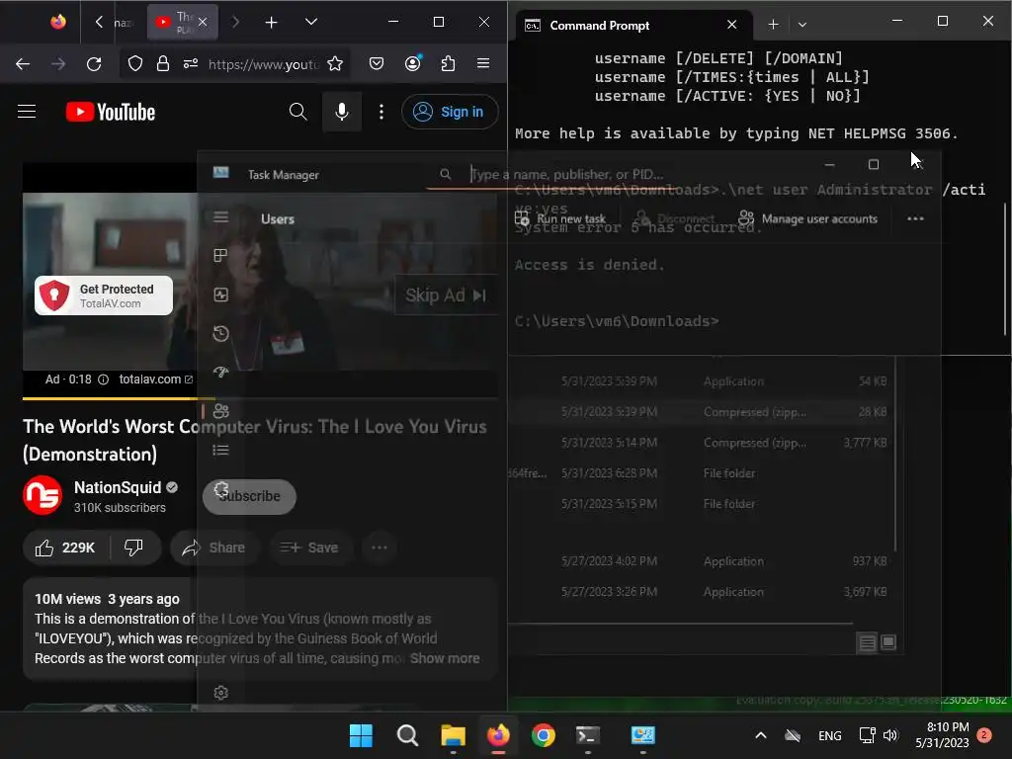The width and height of the screenshot is (1012, 759).
Task: Open Task Manager Processes page icon
Action: coord(220,256)
